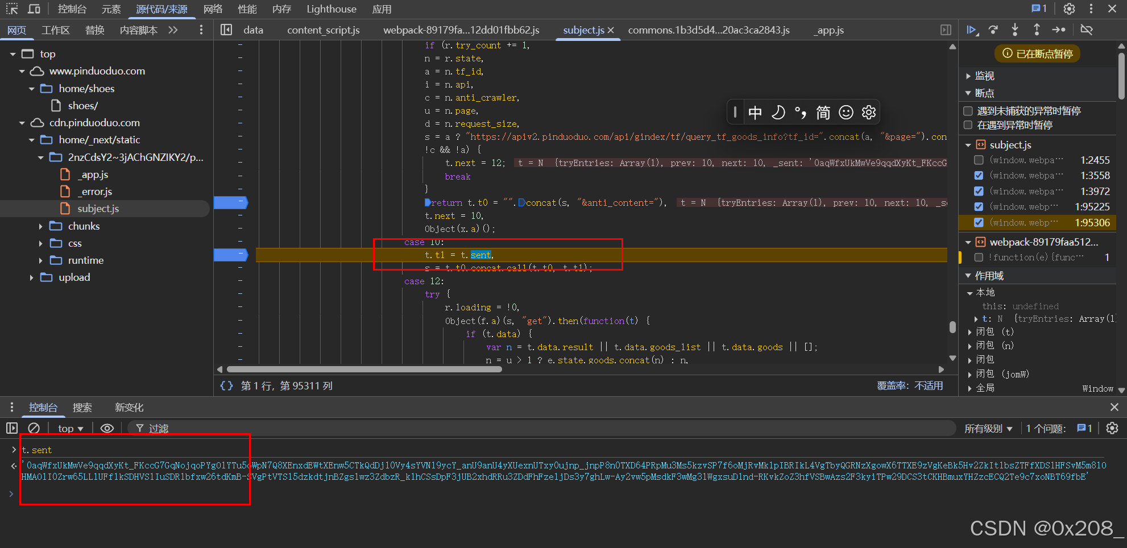Toggle the navigator sidebar icon

[226, 30]
